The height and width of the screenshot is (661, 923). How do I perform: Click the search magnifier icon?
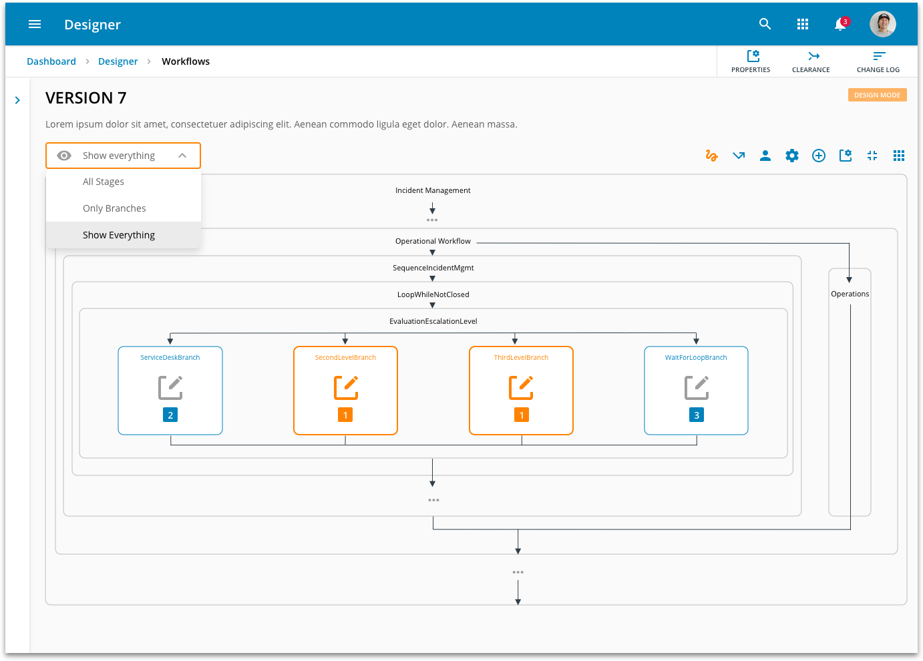[x=765, y=24]
